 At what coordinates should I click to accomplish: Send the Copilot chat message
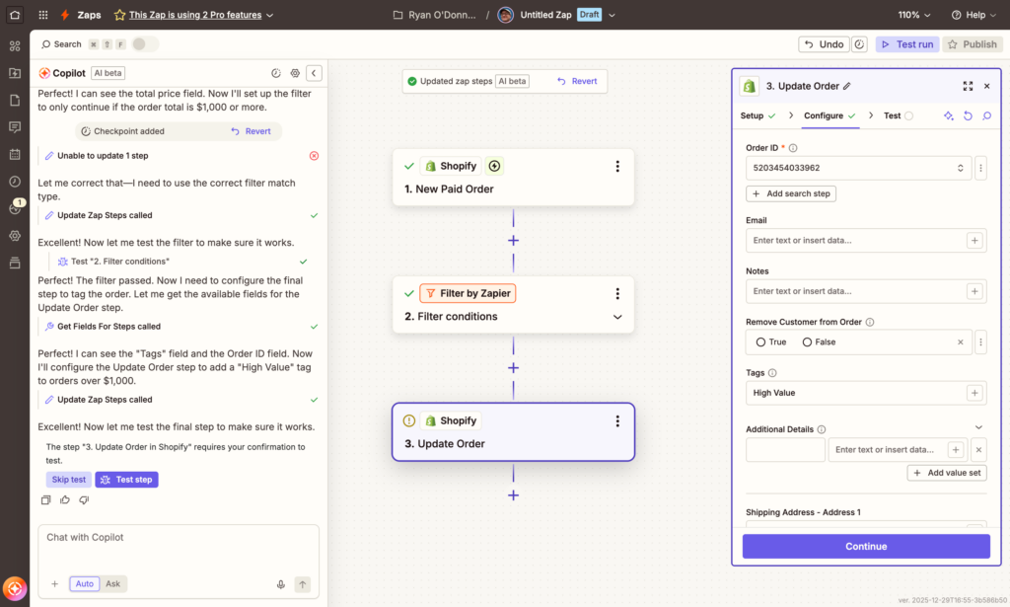pos(302,584)
